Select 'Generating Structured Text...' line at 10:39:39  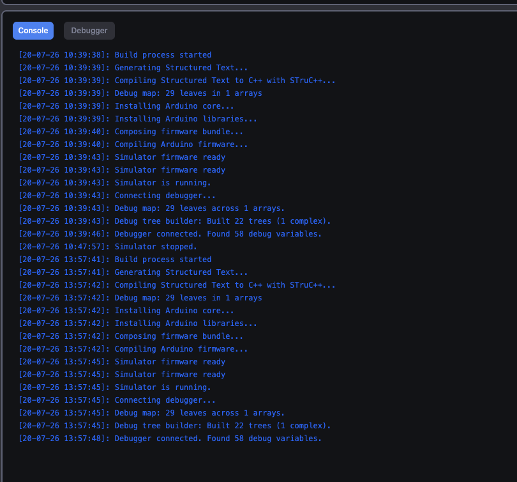pos(133,68)
